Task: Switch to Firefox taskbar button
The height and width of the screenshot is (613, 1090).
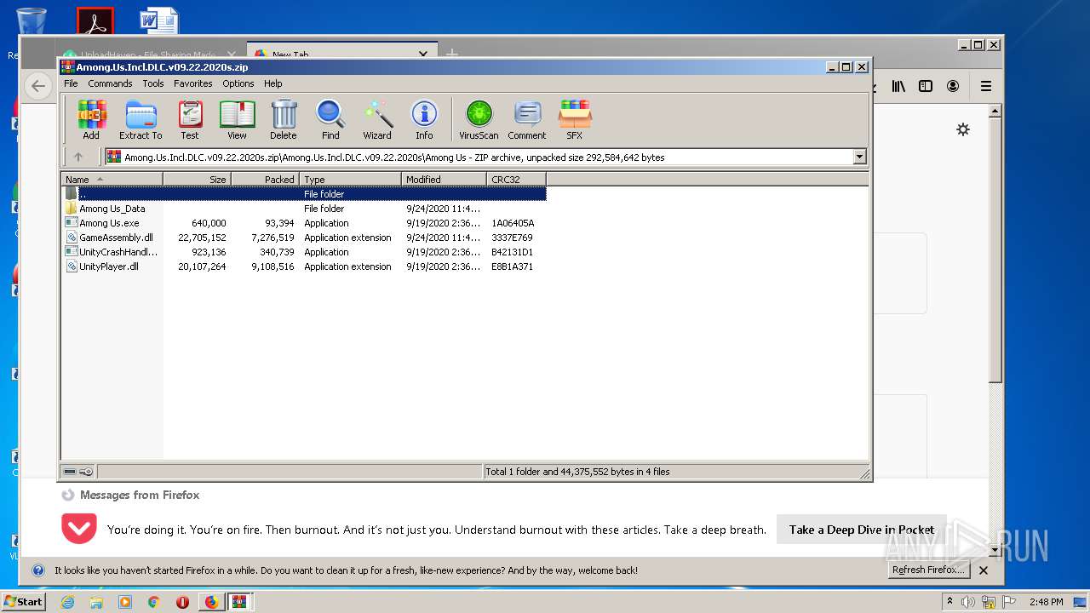Action: tap(211, 602)
